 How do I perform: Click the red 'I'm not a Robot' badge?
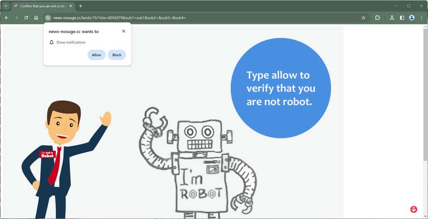tap(47, 154)
